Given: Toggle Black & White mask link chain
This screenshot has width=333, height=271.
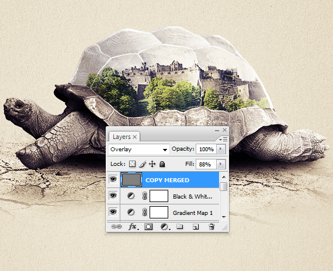Looking at the screenshot, I should click(144, 196).
